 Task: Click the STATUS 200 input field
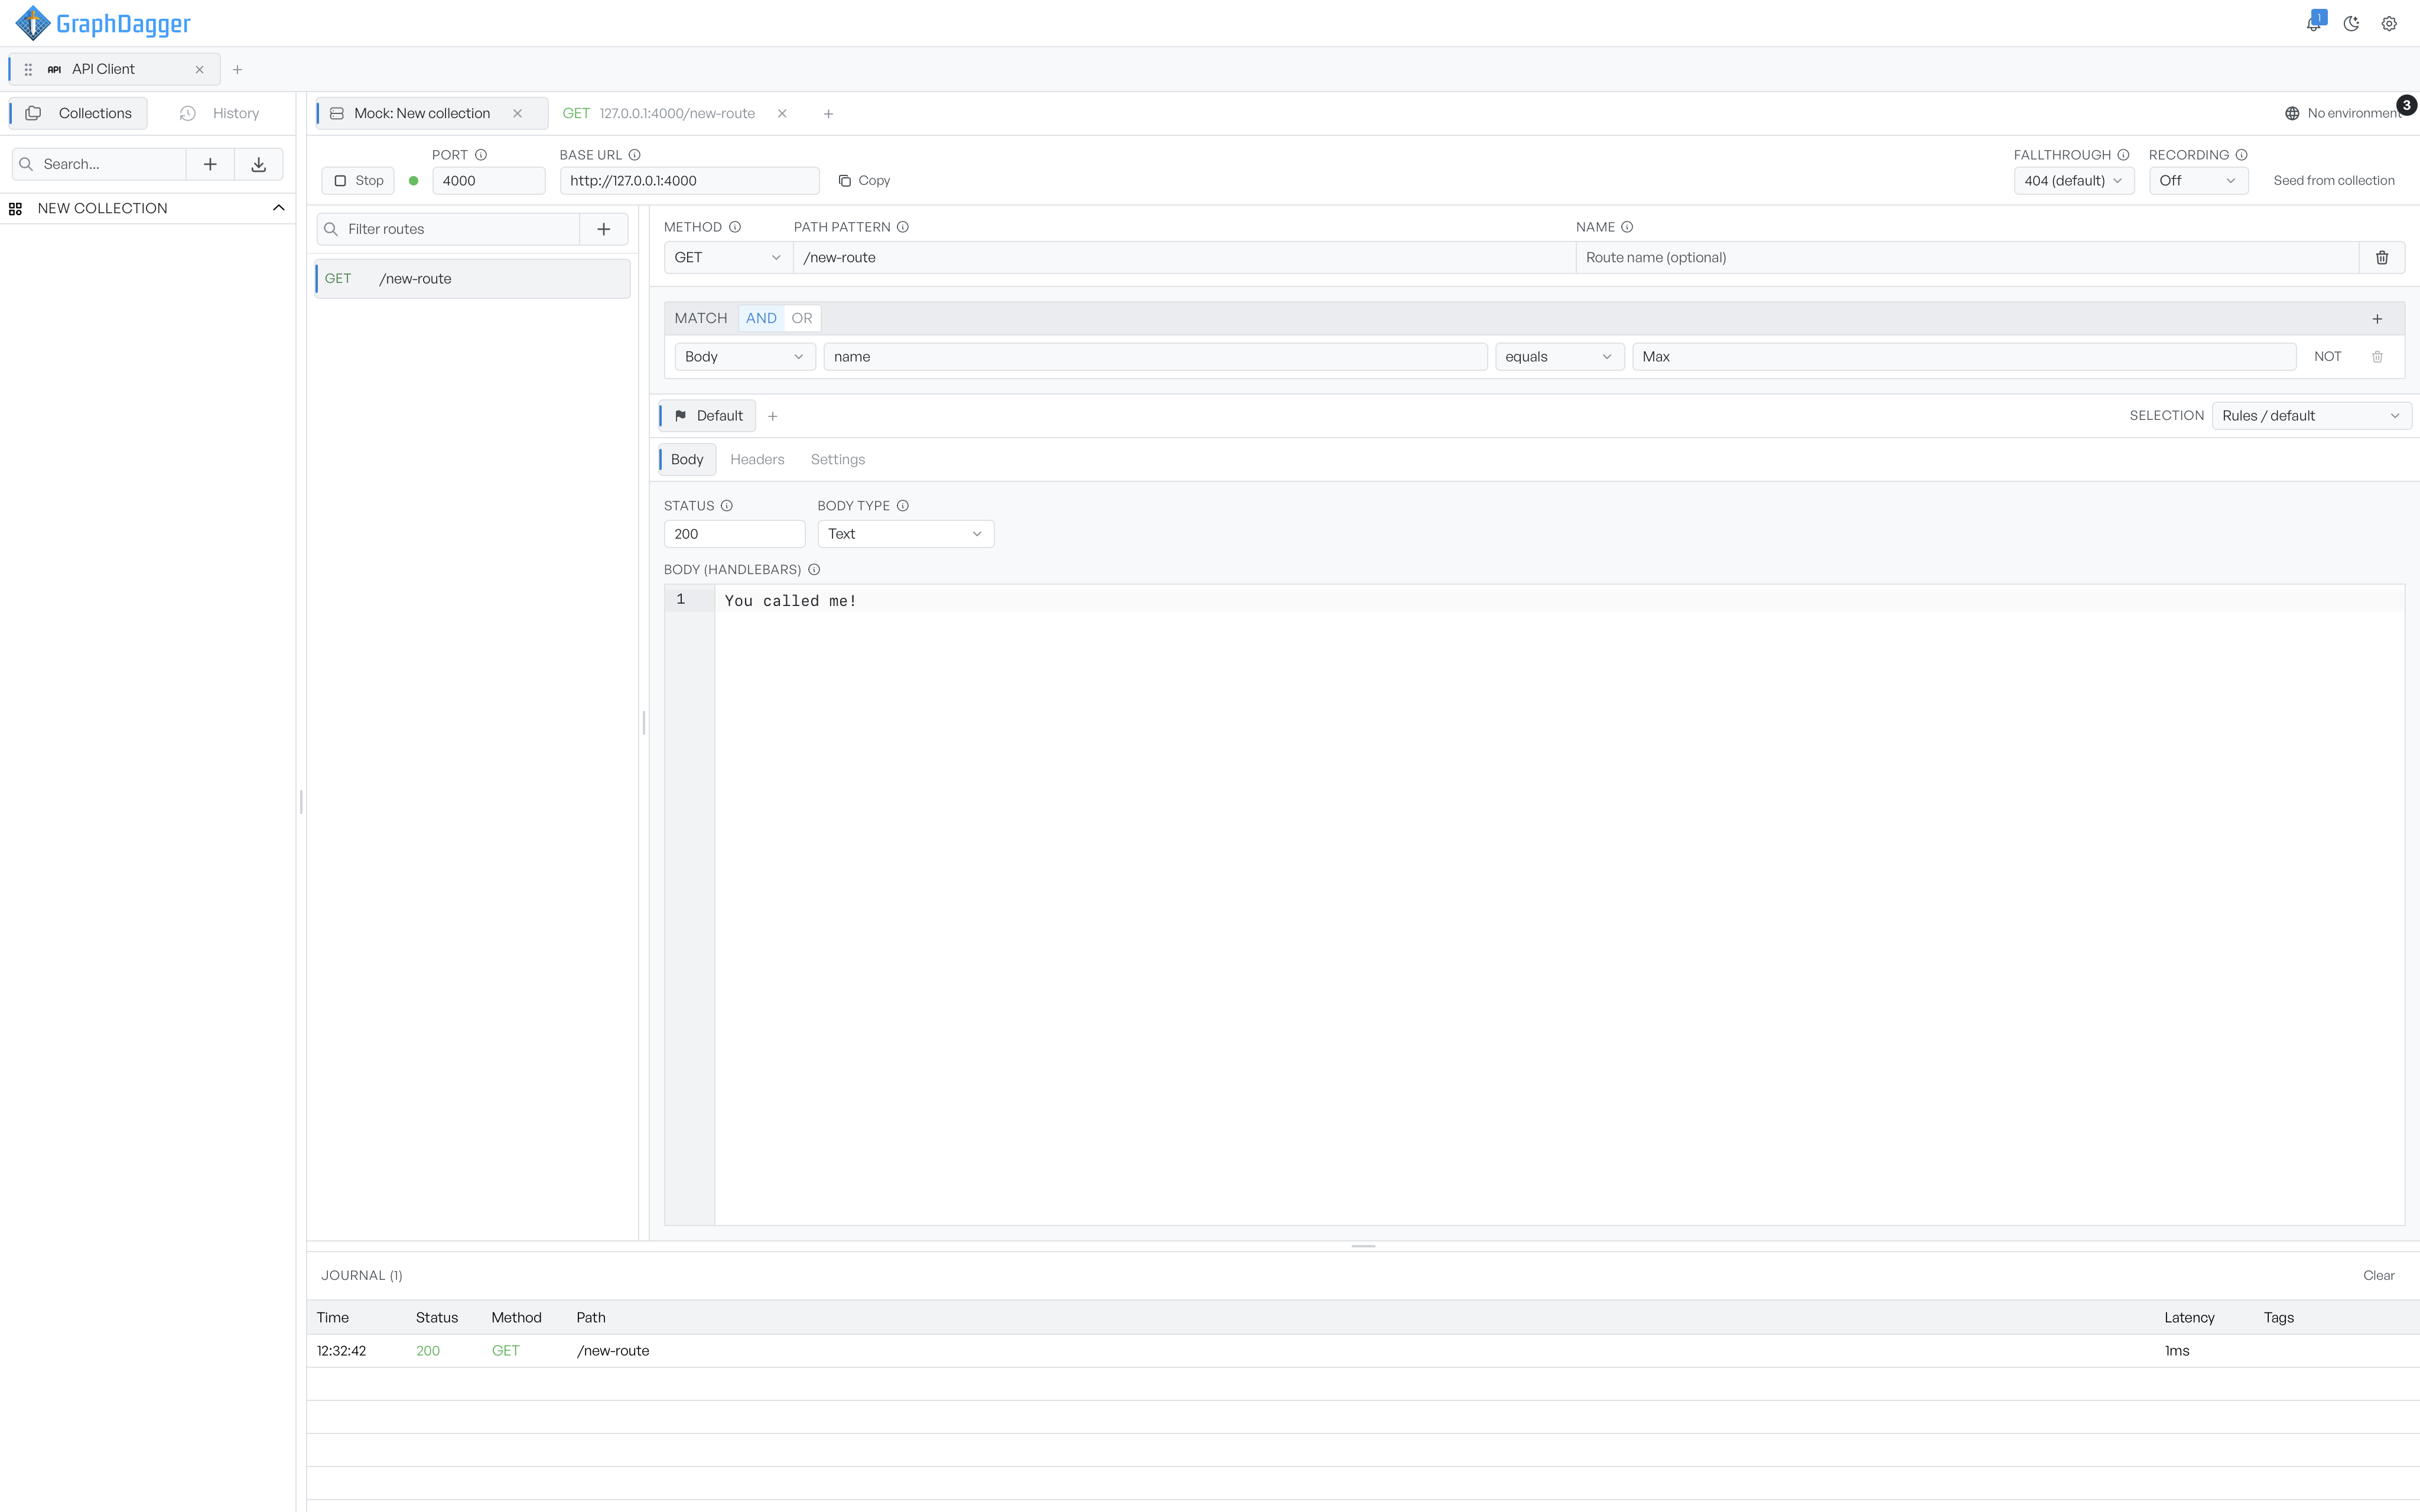[x=734, y=534]
